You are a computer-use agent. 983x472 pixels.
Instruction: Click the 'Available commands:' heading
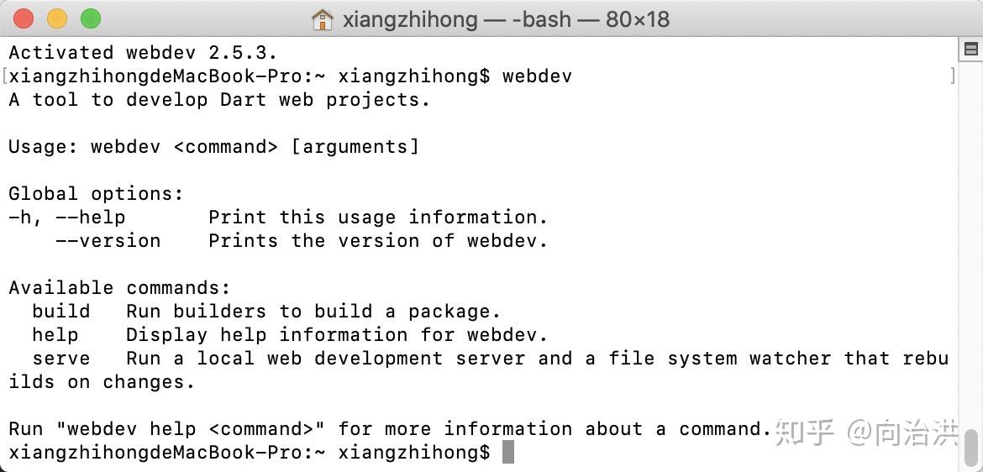(120, 288)
